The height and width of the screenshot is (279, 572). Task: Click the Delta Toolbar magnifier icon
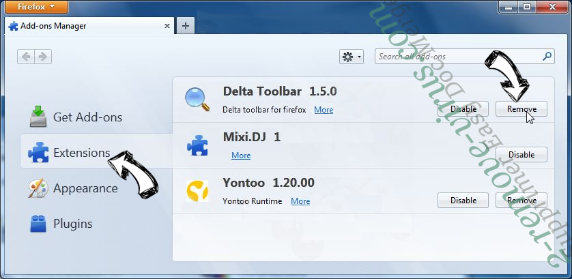click(x=197, y=99)
